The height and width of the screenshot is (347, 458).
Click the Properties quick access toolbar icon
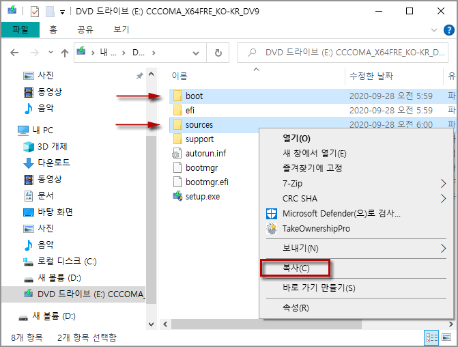click(x=35, y=12)
